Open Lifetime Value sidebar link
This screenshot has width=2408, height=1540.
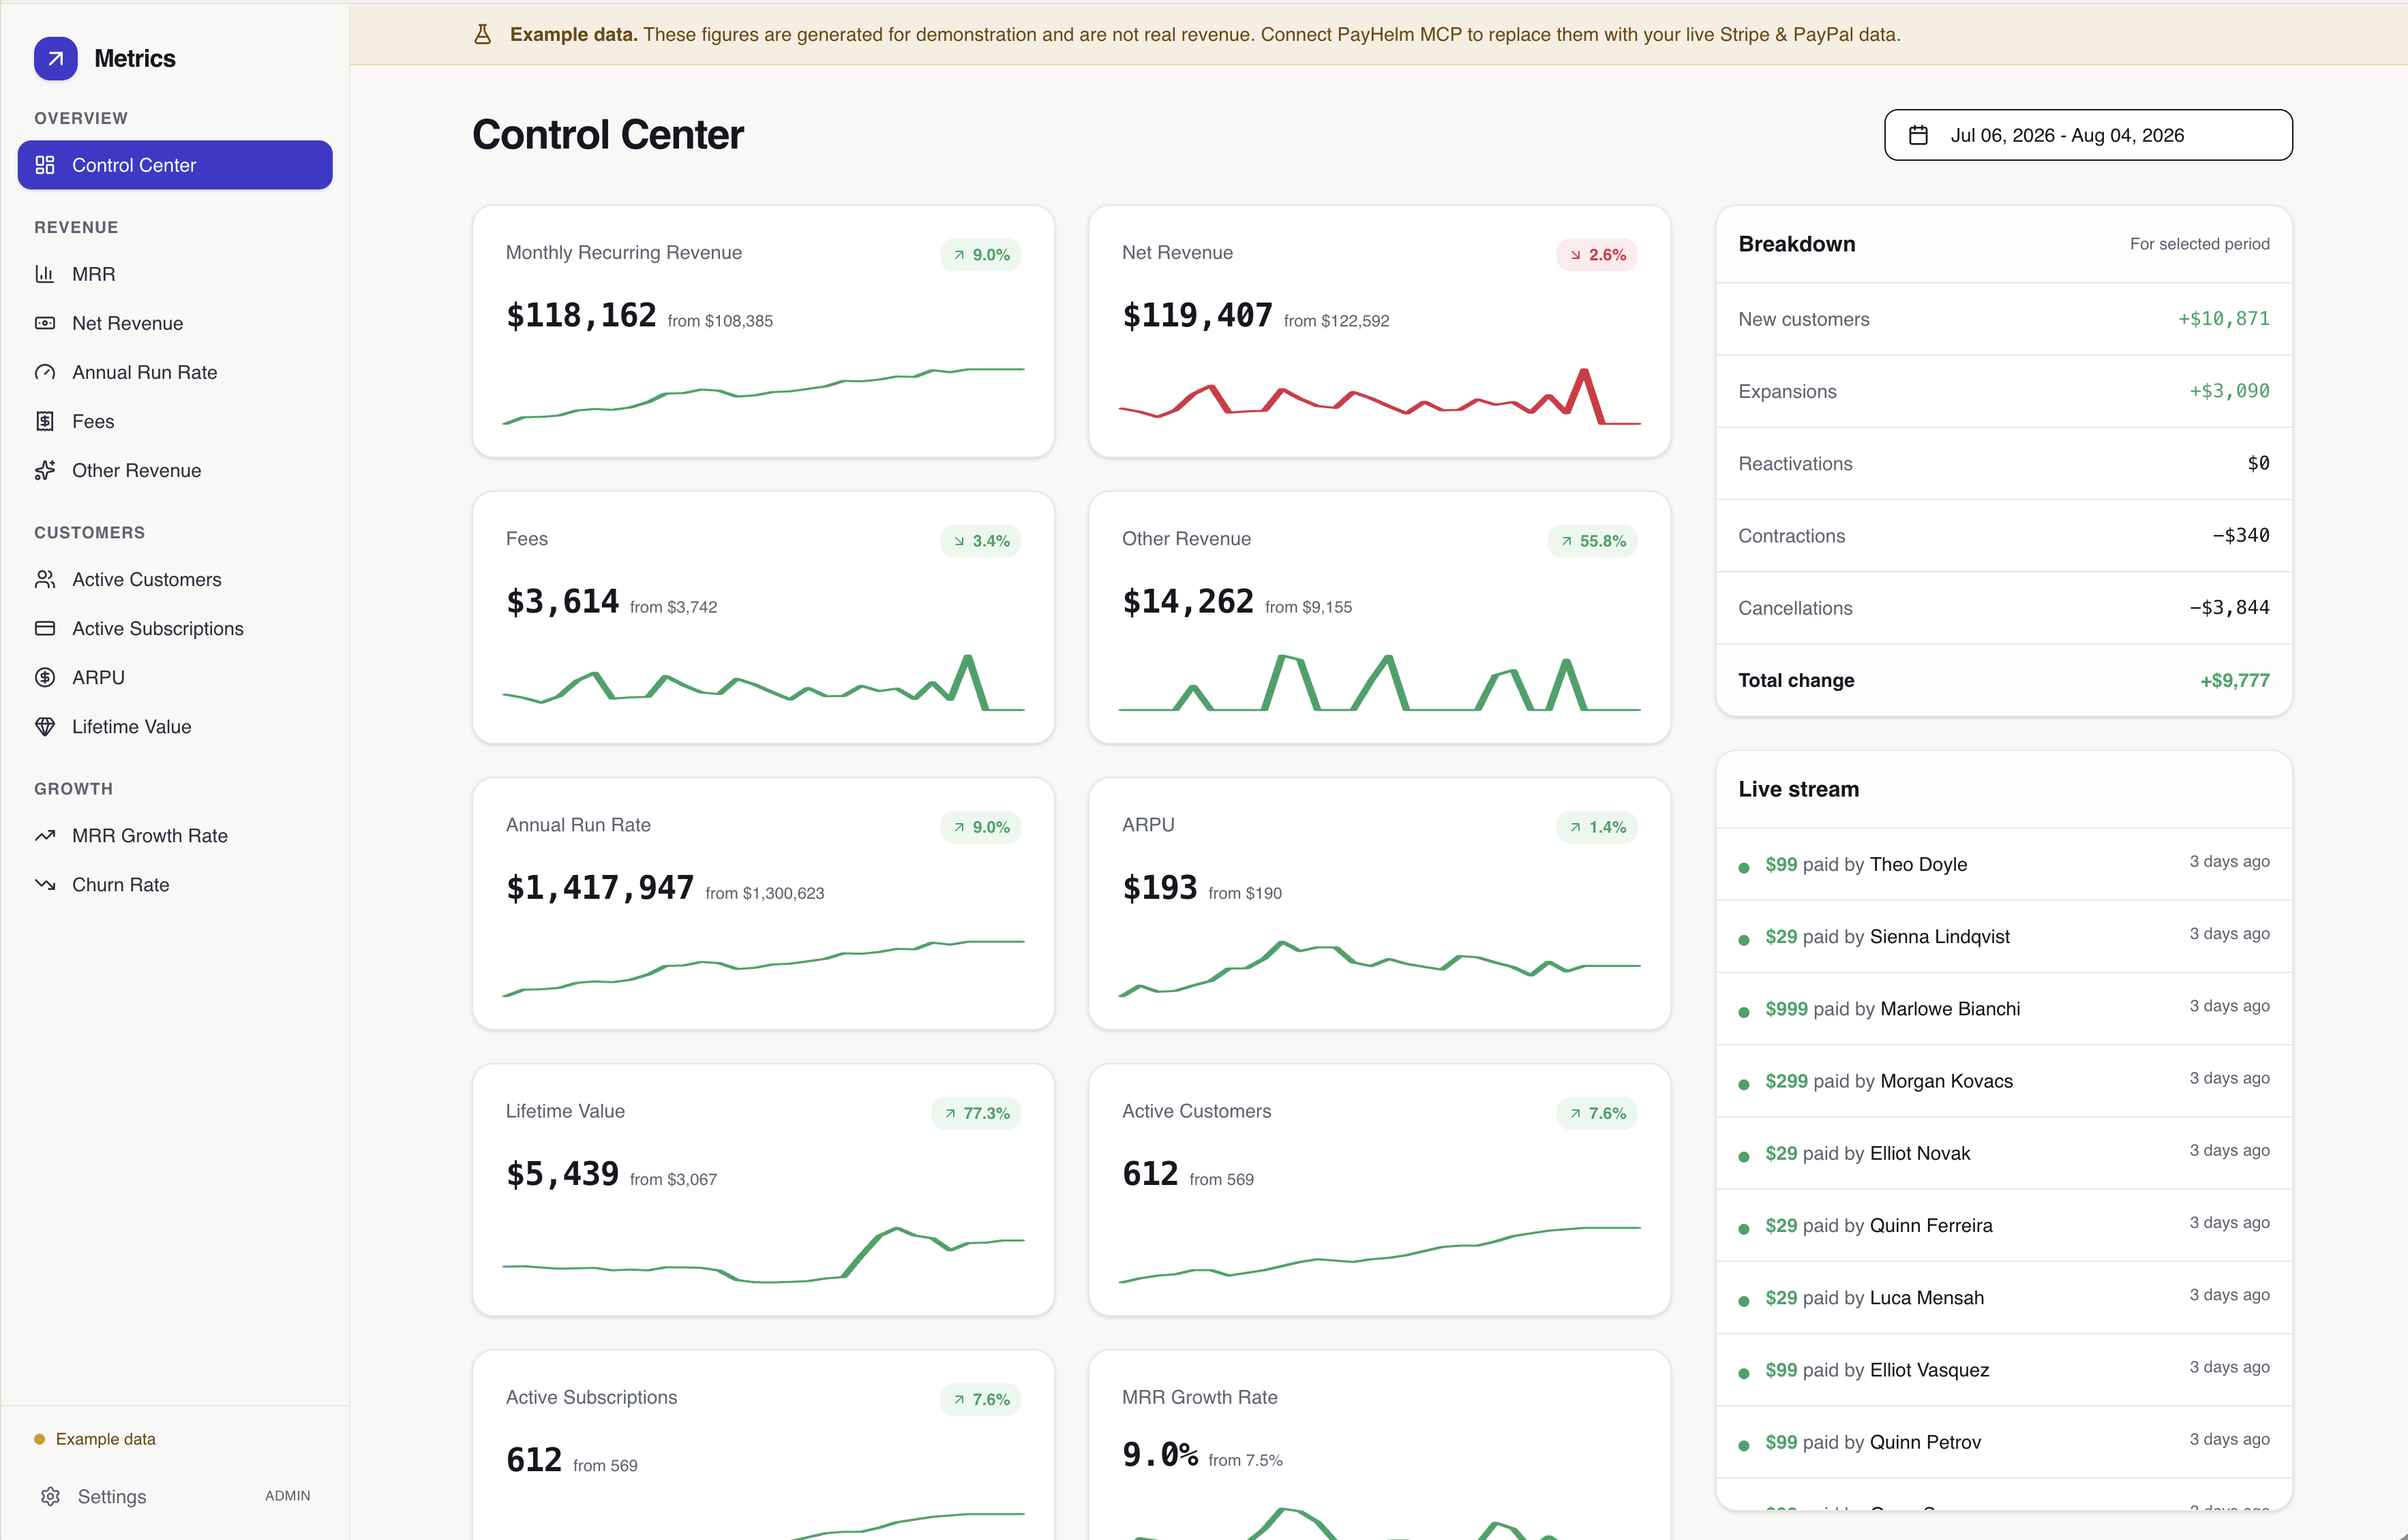[175, 726]
